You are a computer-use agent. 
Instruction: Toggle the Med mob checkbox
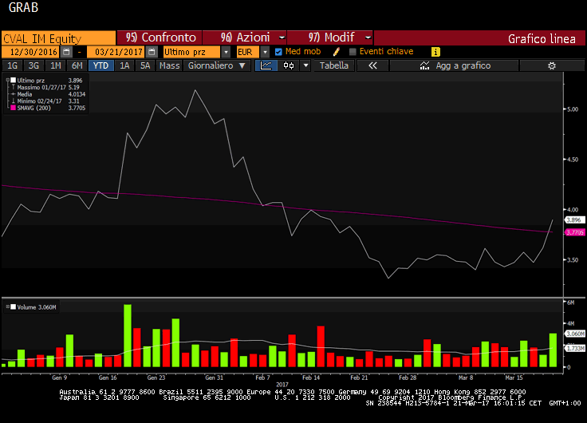pyautogui.click(x=278, y=52)
